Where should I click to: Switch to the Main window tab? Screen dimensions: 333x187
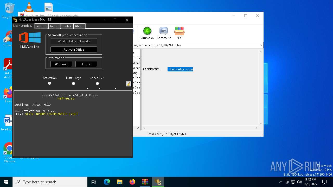point(23,26)
